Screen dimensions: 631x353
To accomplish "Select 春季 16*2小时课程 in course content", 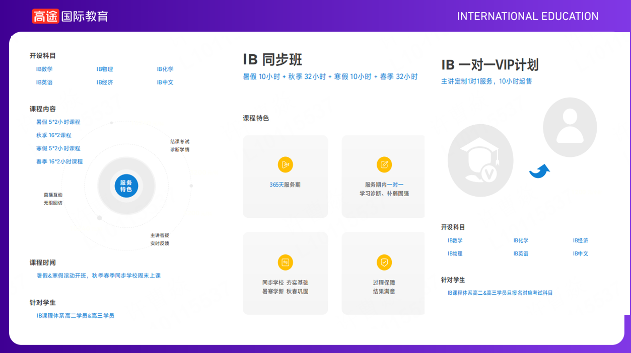I will [x=59, y=161].
